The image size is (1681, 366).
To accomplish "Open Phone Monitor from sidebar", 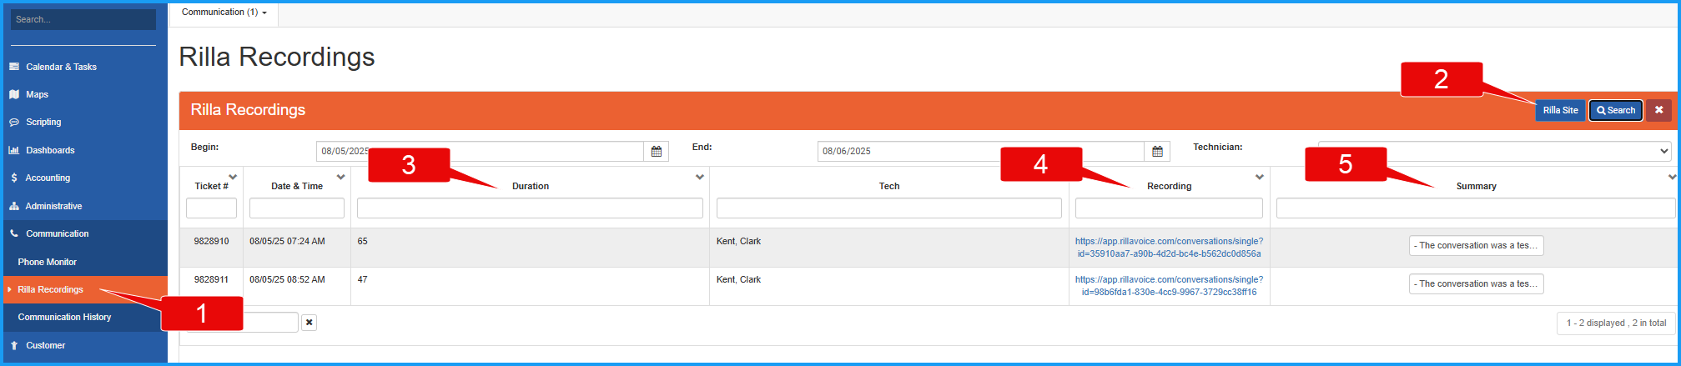I will point(47,262).
